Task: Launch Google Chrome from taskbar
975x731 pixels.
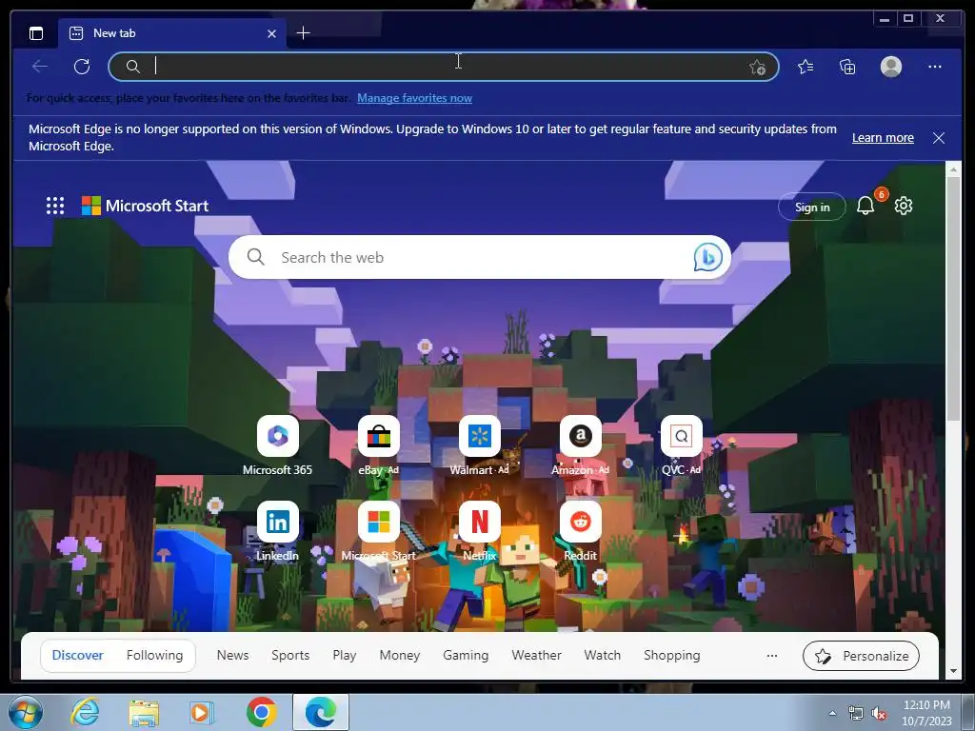Action: pyautogui.click(x=261, y=712)
